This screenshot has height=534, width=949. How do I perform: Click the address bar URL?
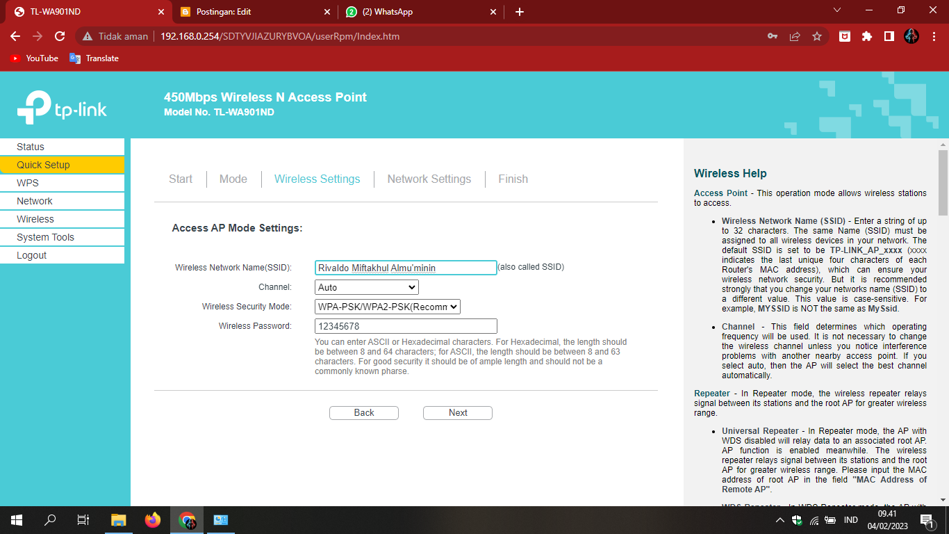pos(279,36)
